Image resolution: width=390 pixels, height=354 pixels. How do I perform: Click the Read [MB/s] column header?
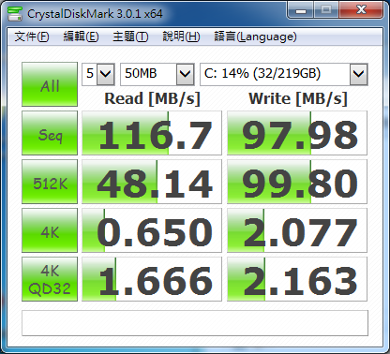click(152, 98)
